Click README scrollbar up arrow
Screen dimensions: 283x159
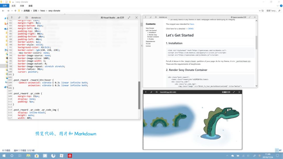[x=257, y=21]
